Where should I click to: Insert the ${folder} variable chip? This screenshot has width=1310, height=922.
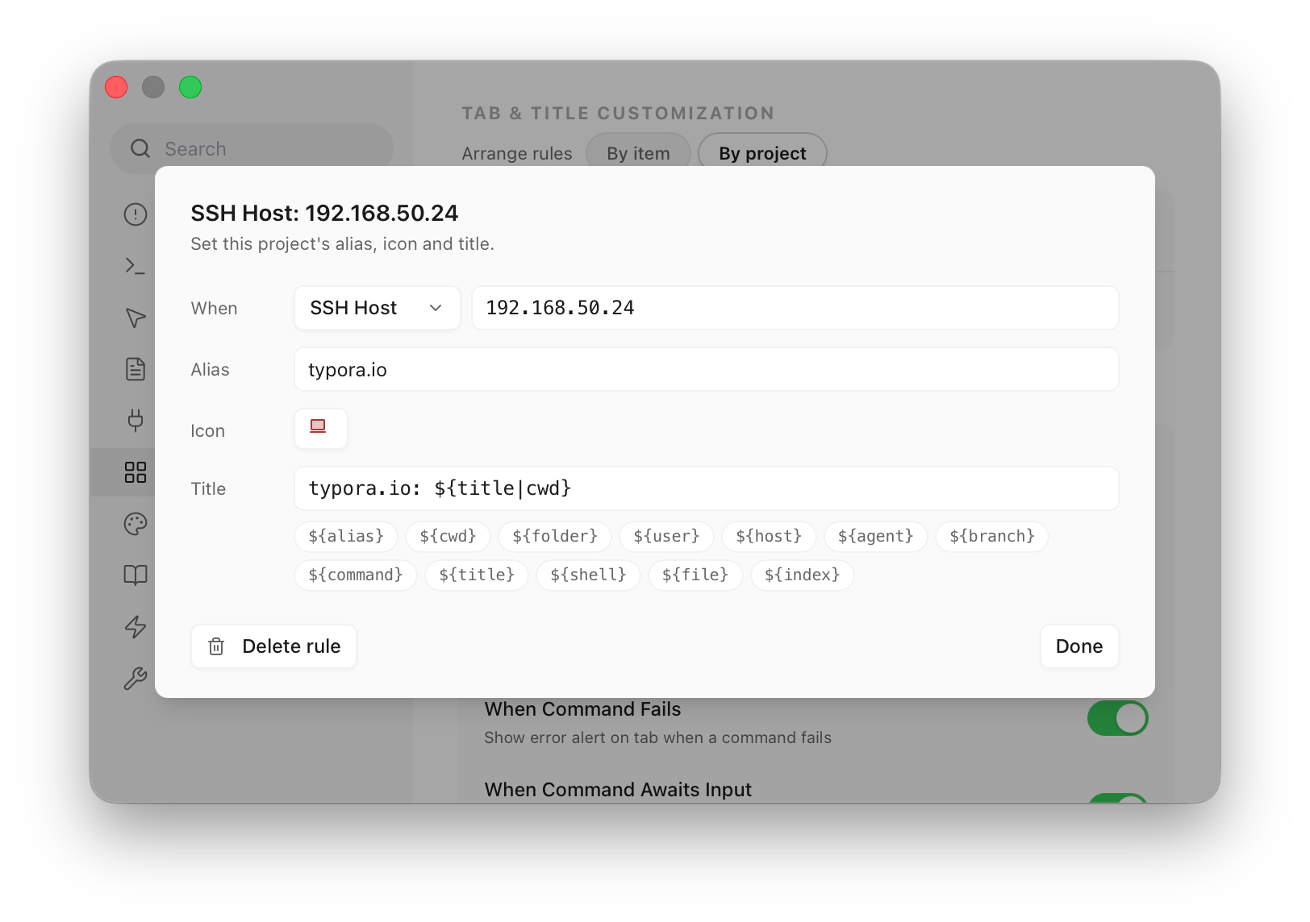(x=555, y=537)
